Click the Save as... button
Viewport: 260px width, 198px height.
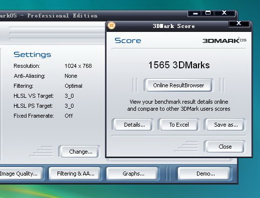pyautogui.click(x=226, y=125)
